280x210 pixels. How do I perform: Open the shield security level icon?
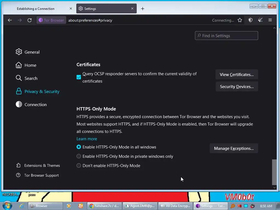[x=250, y=20]
